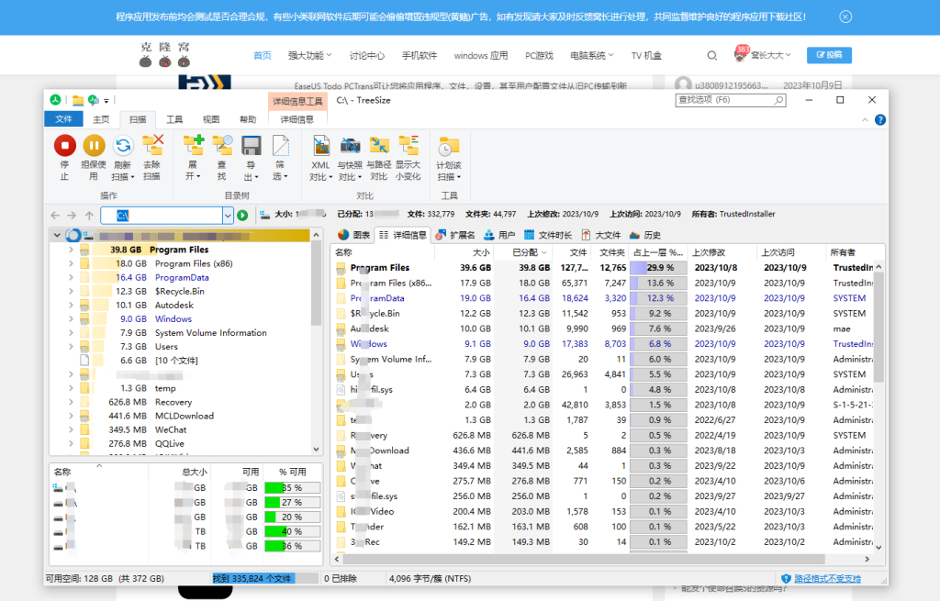Click the 图表 pie chart tab

coord(353,235)
